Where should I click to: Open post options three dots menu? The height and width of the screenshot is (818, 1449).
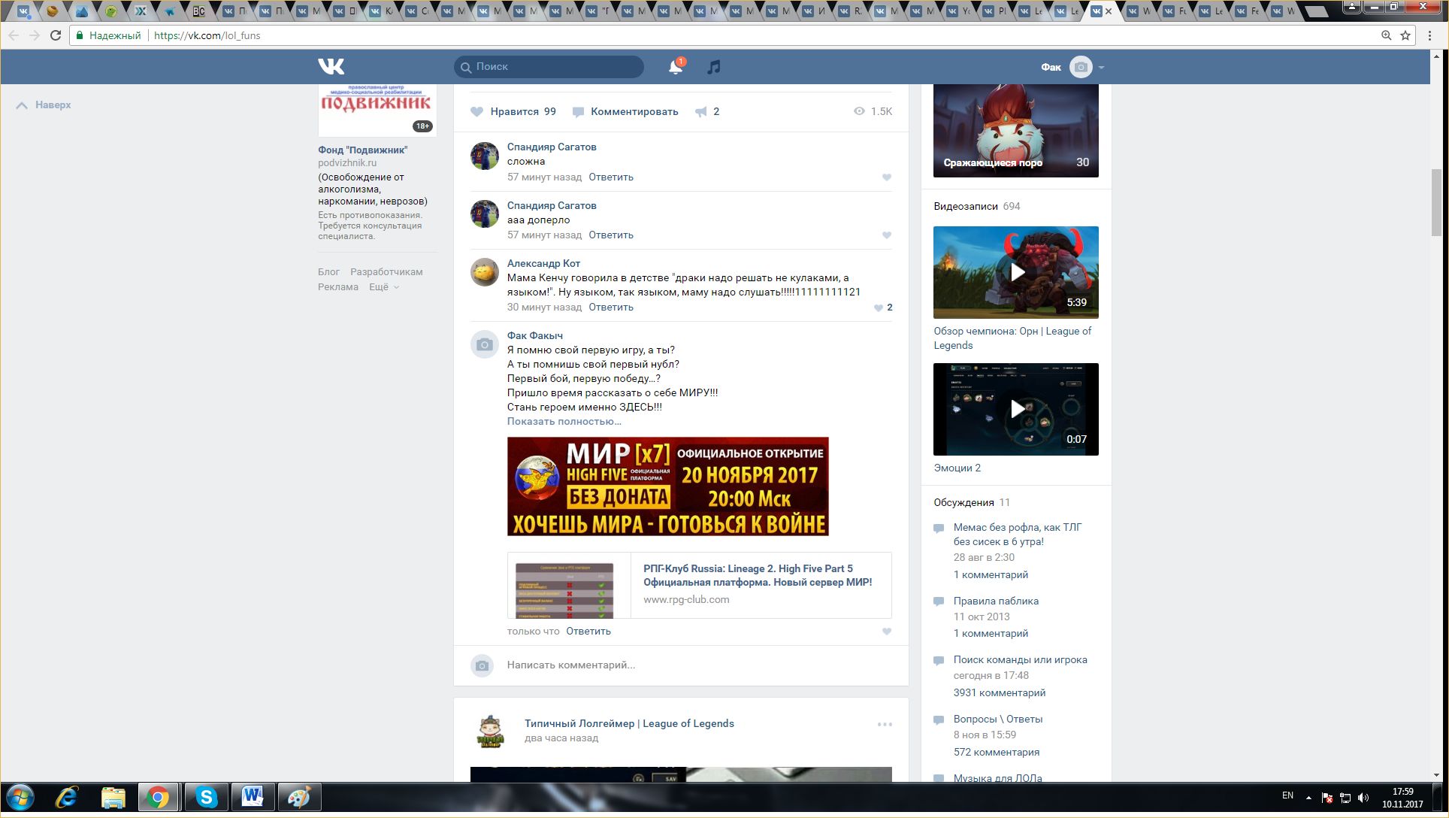[885, 725]
